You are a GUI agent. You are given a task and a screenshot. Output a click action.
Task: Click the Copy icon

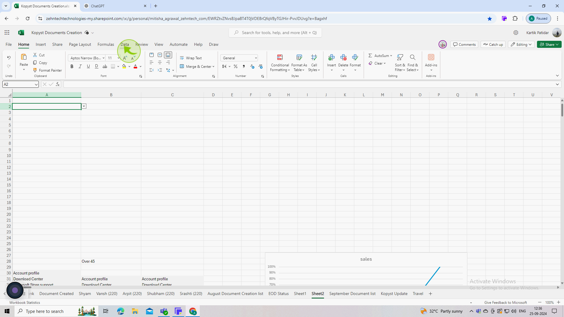(x=35, y=63)
